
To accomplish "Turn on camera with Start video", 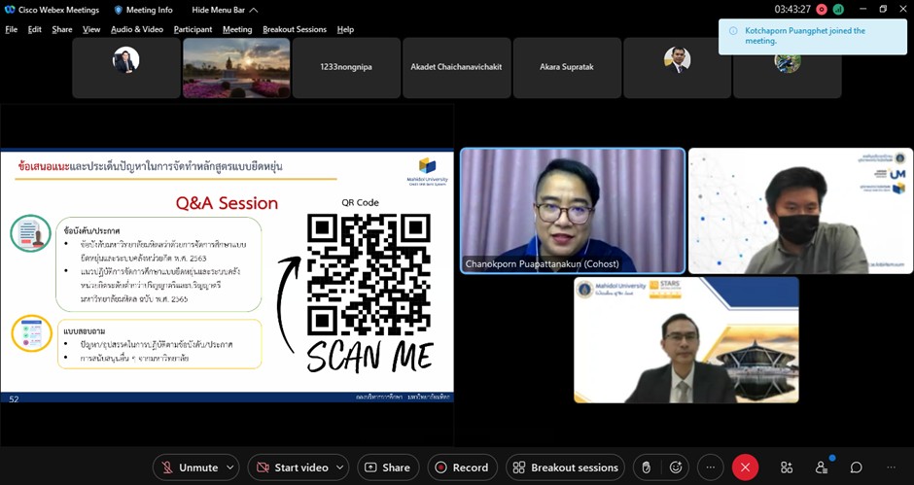I will [x=291, y=468].
